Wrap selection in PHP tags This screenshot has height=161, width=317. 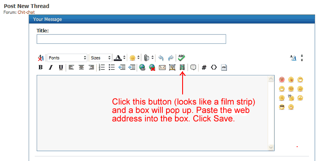click(x=224, y=67)
